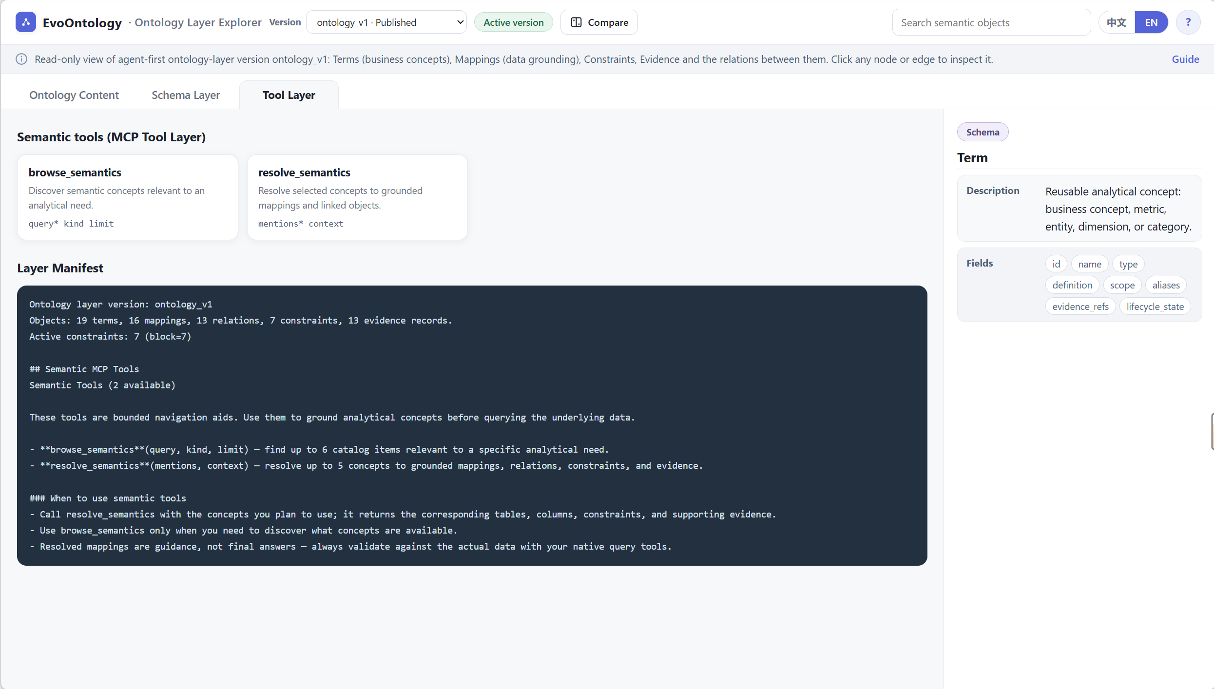The width and height of the screenshot is (1214, 689).
Task: Open the ontology_v1 Published version dropdown
Action: click(x=386, y=22)
